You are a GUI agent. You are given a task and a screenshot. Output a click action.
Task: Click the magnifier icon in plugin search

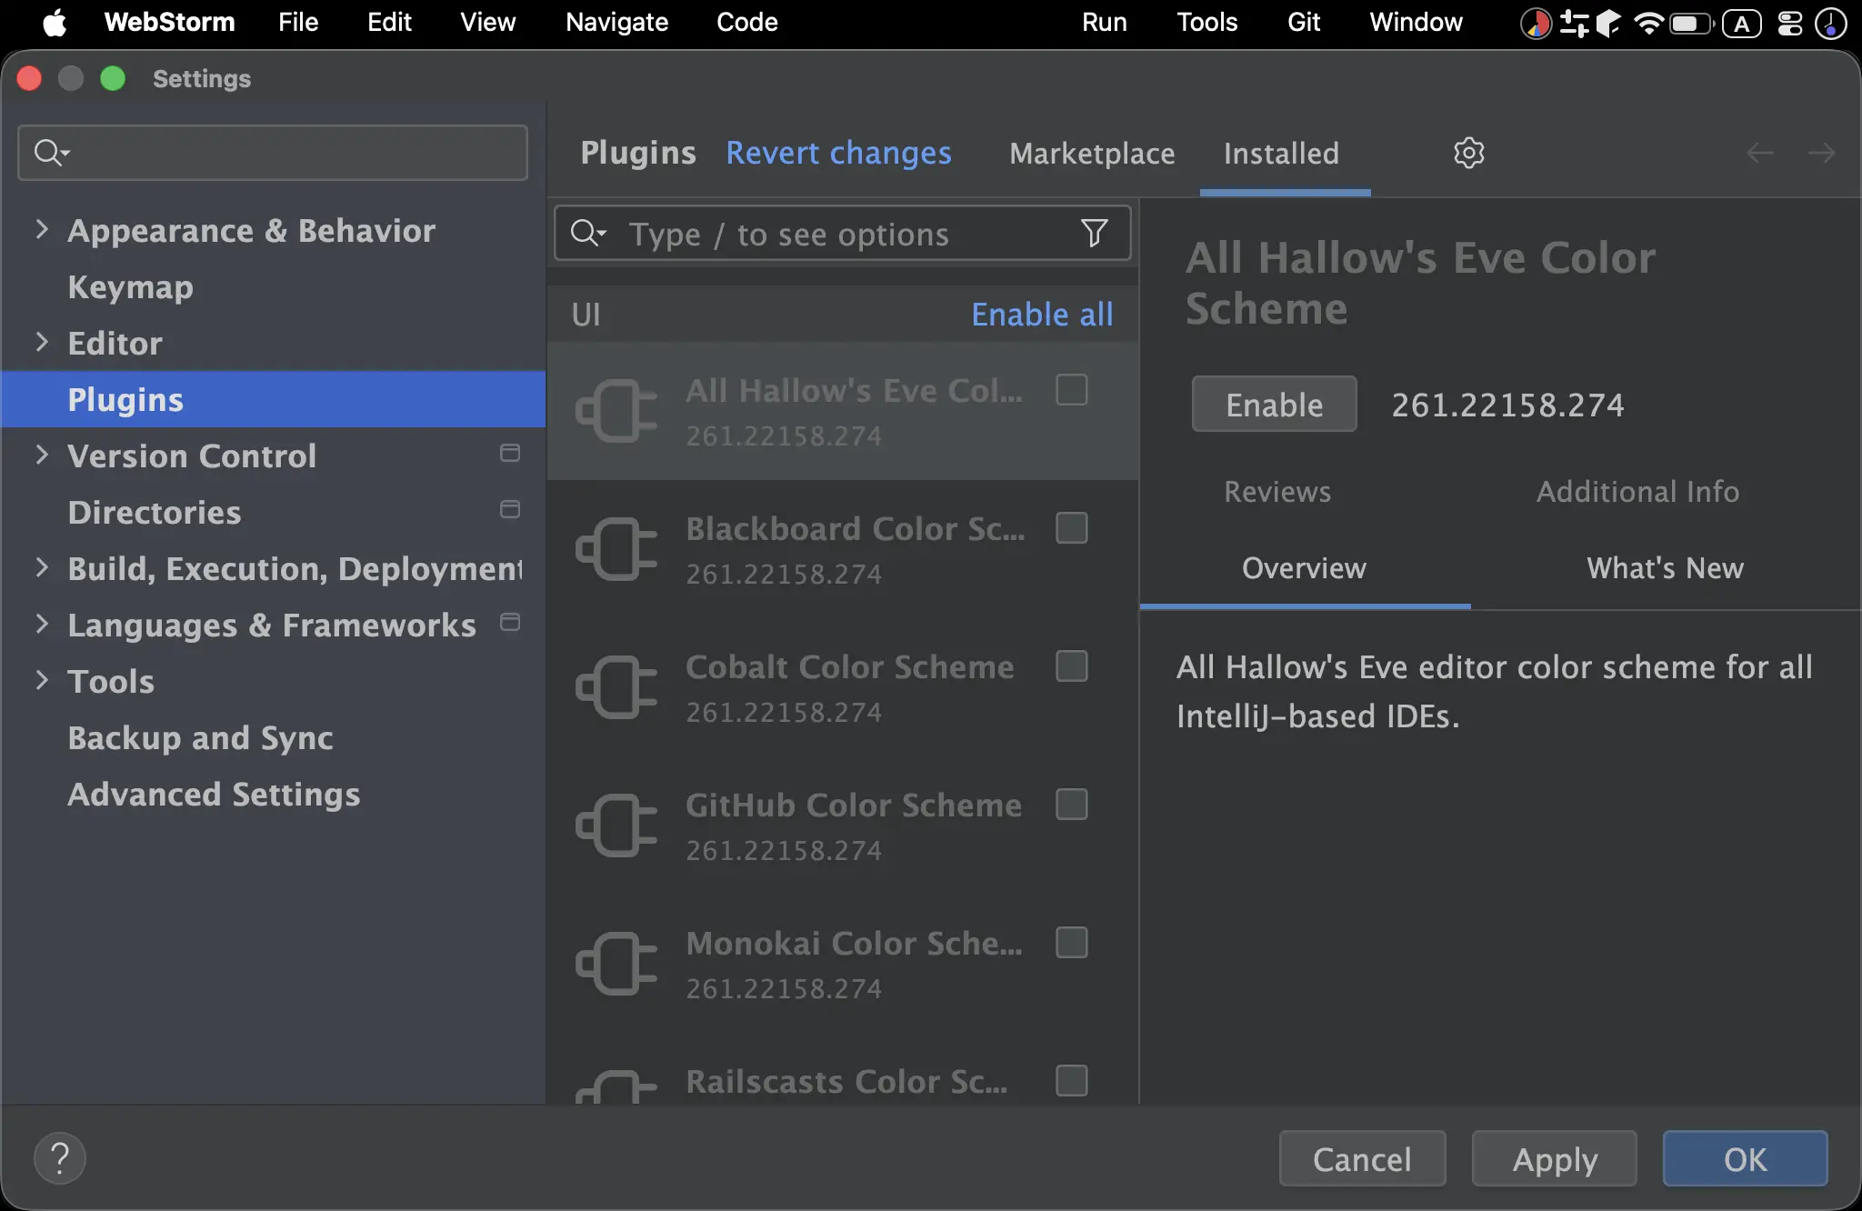(587, 234)
